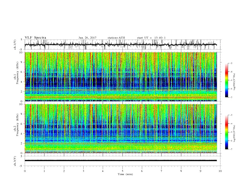Click the "5" tick on the time axis
Image resolution: width=248 pixels, height=192 pixels.
click(122, 171)
